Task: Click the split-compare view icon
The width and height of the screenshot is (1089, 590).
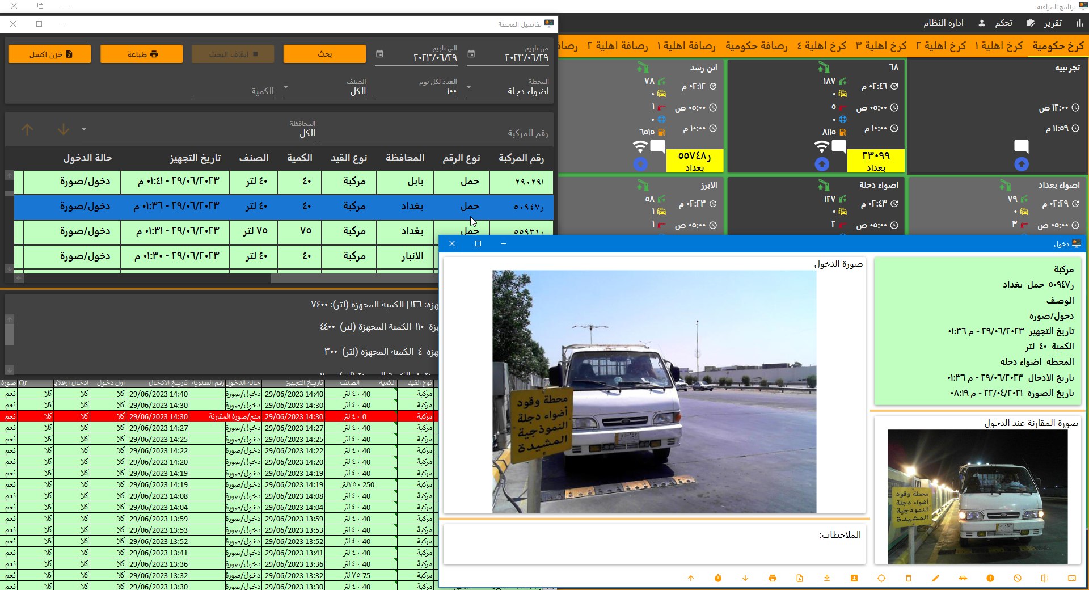Action: (1044, 578)
